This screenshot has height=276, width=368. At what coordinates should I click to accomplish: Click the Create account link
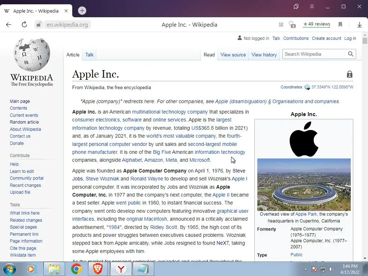tap(326, 38)
